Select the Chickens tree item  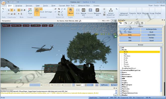127,56
